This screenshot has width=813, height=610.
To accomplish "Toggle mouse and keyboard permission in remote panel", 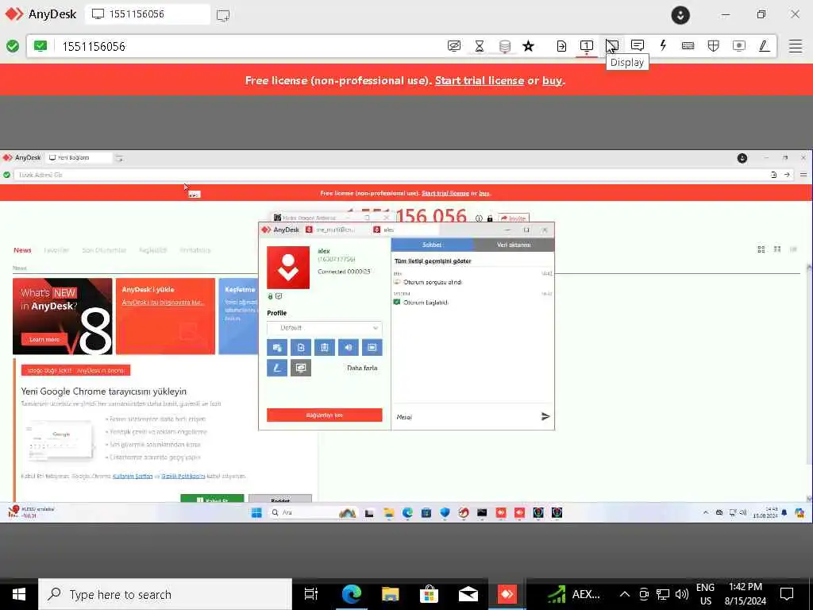I will (277, 348).
